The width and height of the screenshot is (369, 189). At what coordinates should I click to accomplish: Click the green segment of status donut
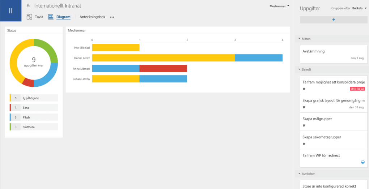48,49
